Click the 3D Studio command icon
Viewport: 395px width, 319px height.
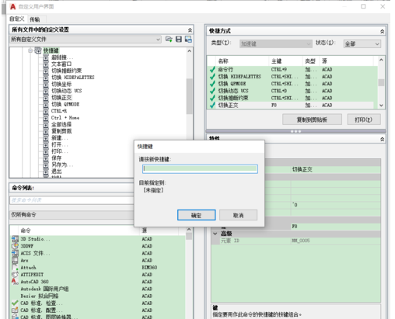15,239
